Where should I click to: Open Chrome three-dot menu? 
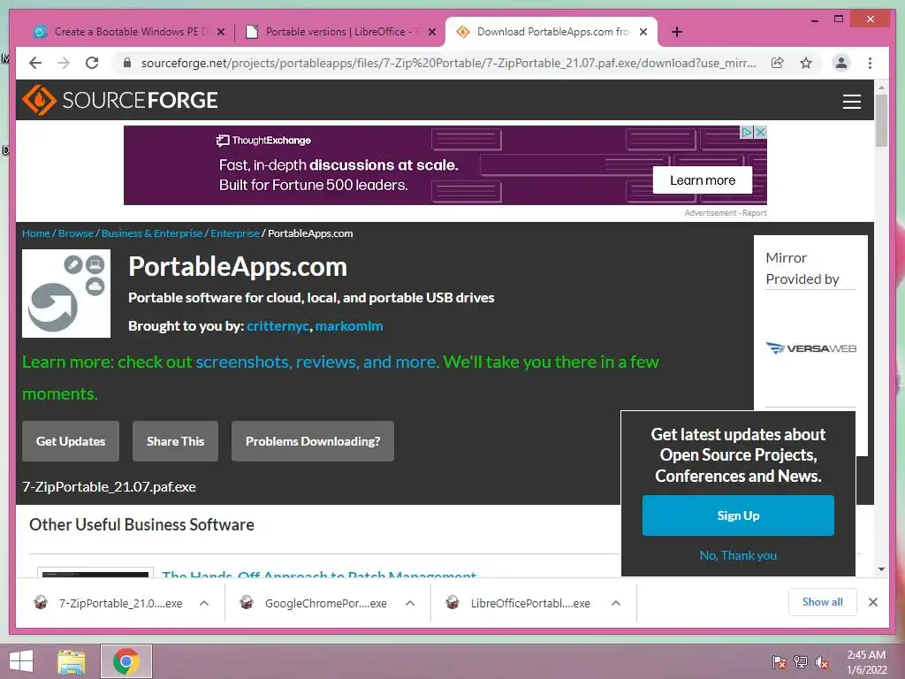pyautogui.click(x=871, y=63)
